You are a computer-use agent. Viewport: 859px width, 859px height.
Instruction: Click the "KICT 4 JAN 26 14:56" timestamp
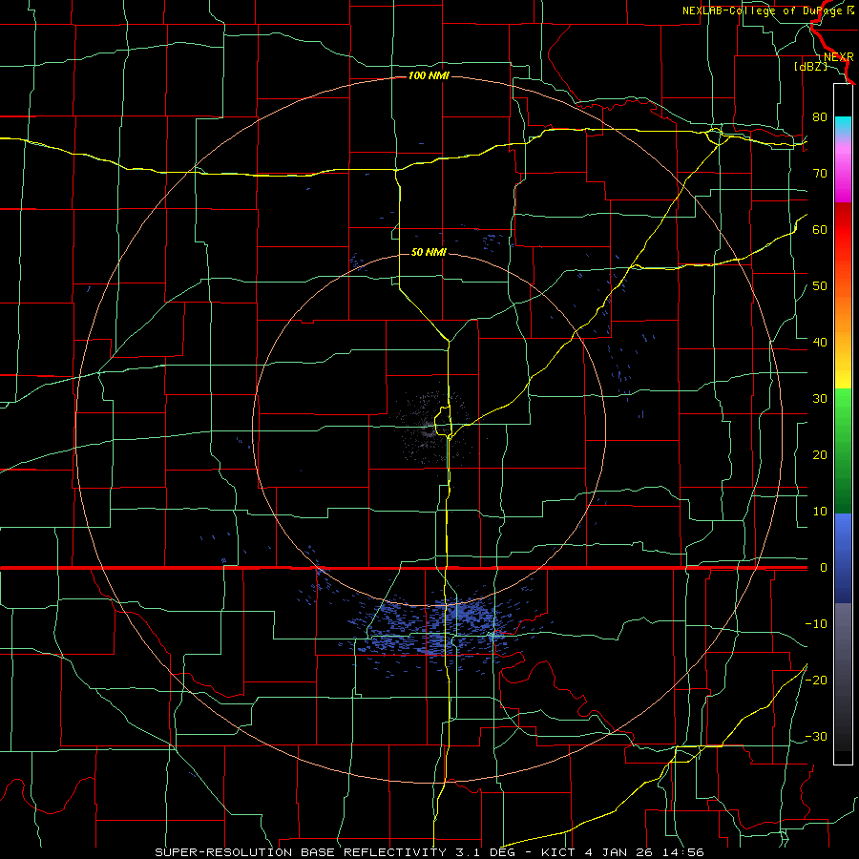click(x=622, y=852)
